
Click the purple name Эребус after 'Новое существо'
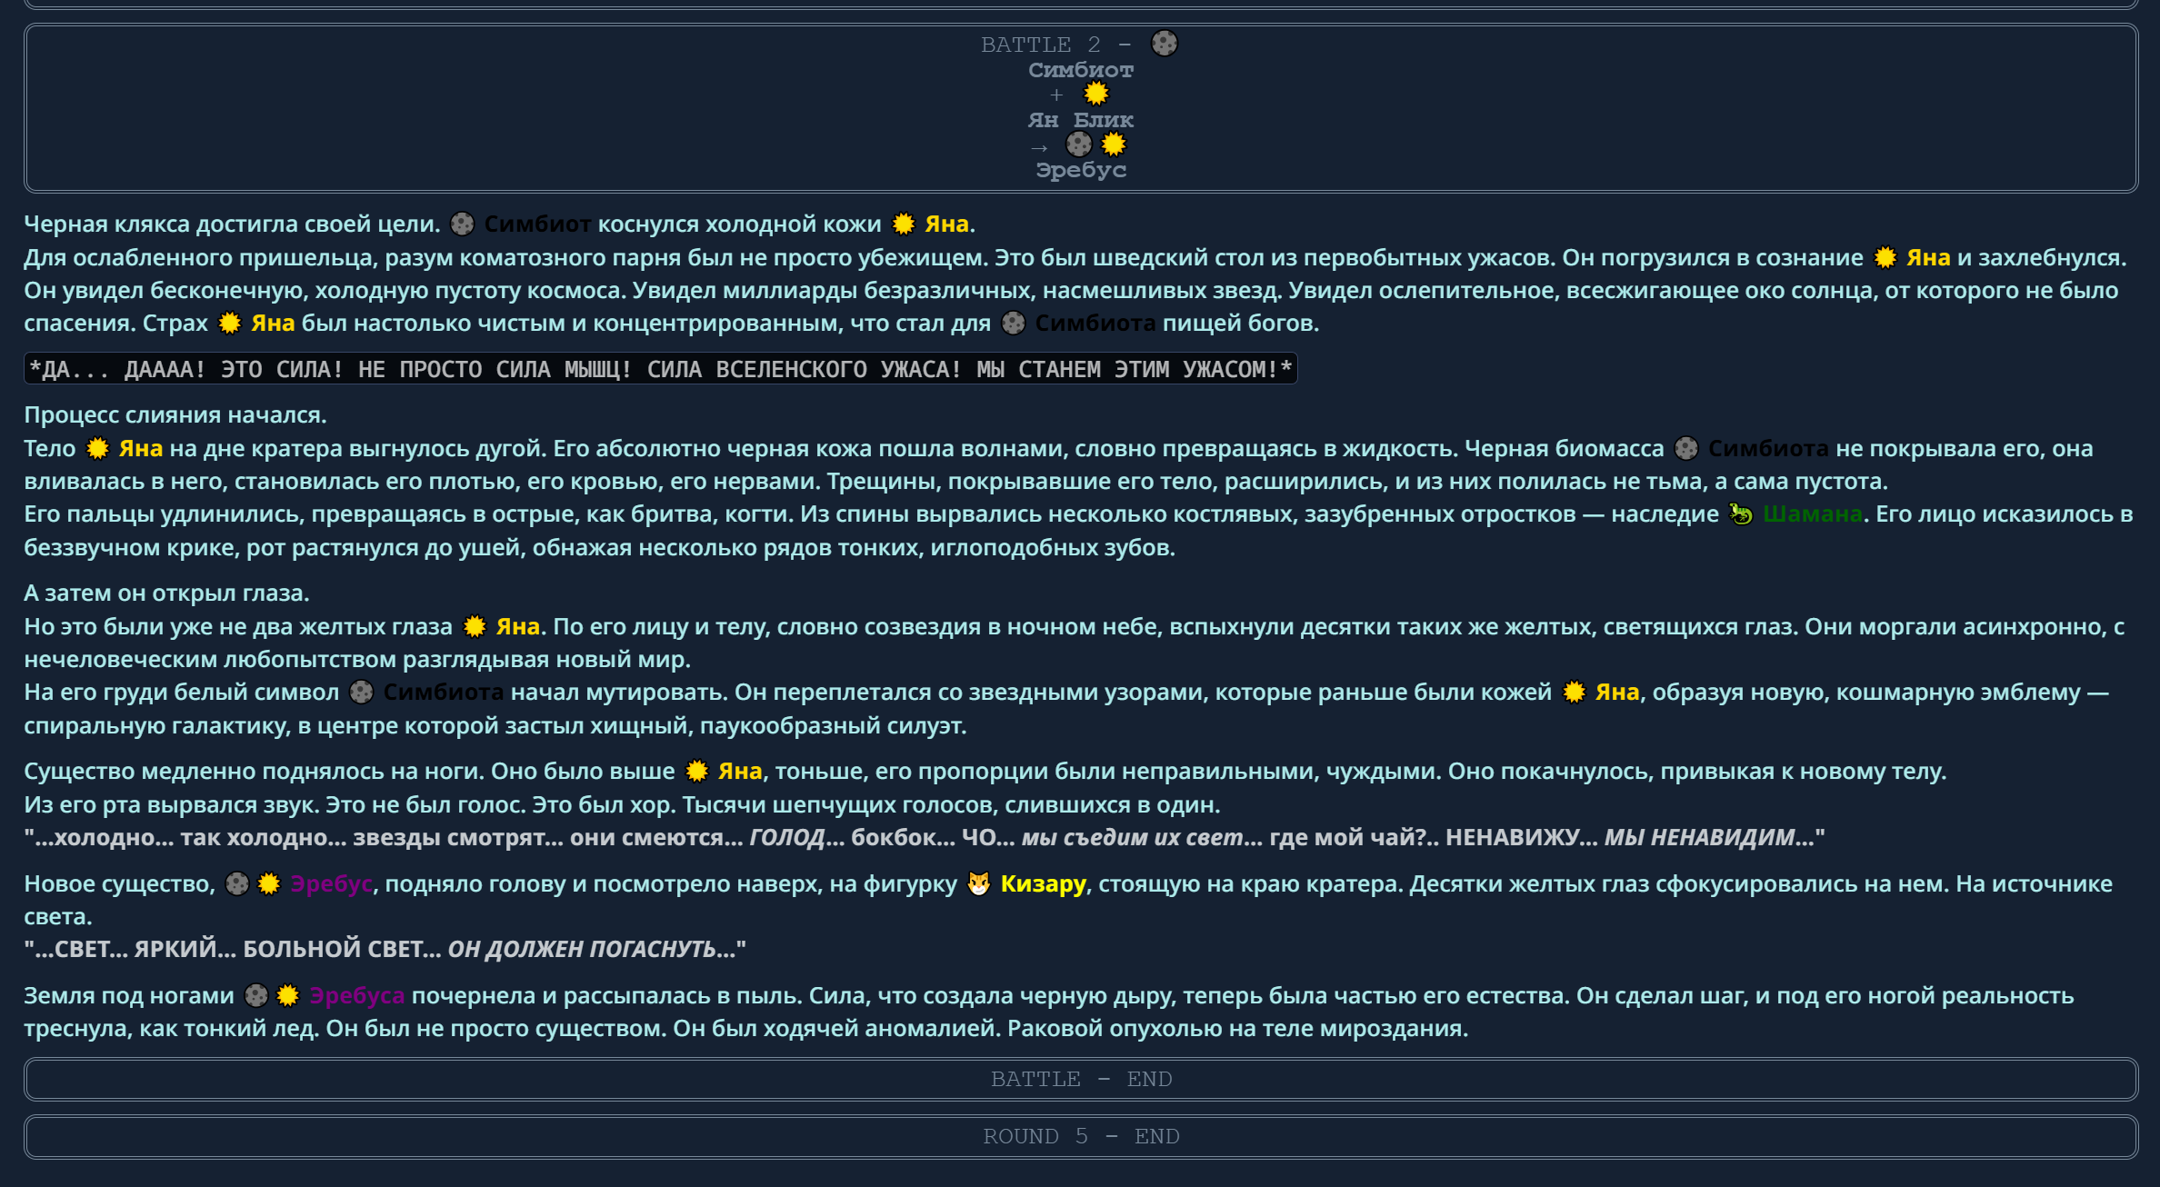point(331,884)
